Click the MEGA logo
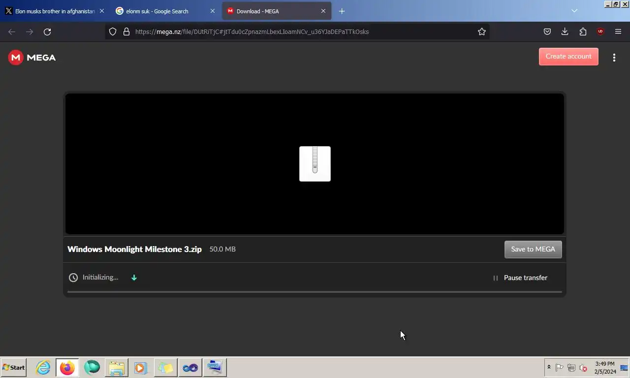Viewport: 630px width, 378px height. (32, 58)
